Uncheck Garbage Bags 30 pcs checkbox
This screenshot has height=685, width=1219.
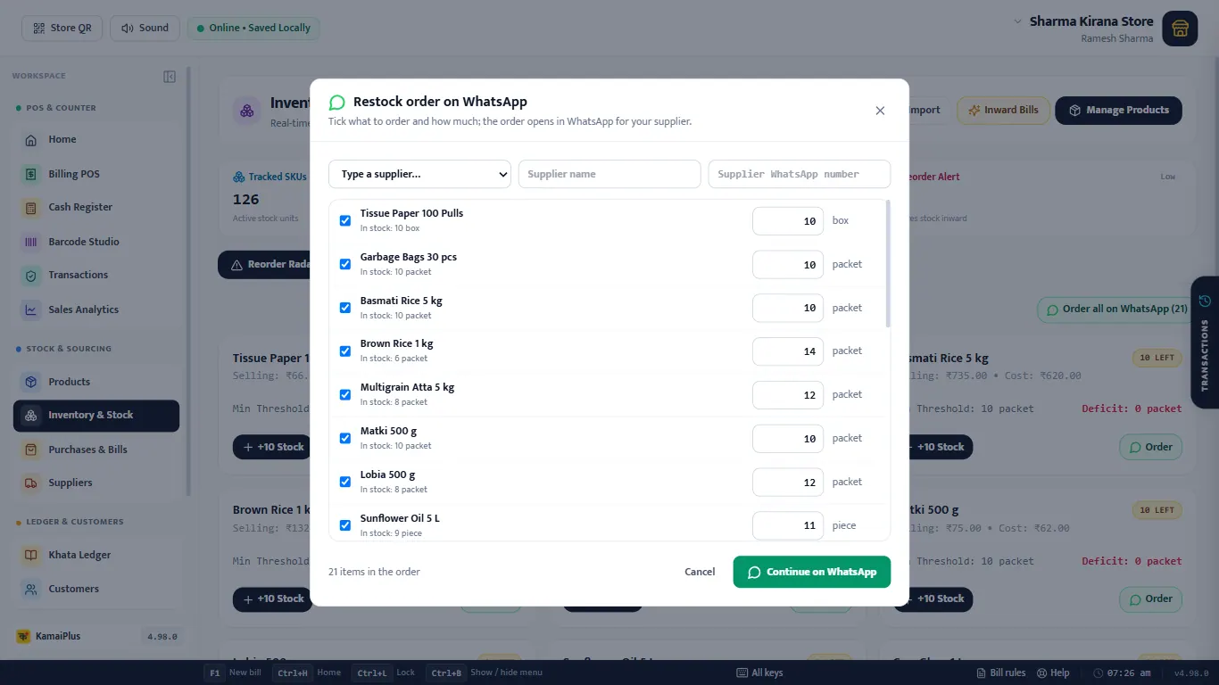coord(345,264)
